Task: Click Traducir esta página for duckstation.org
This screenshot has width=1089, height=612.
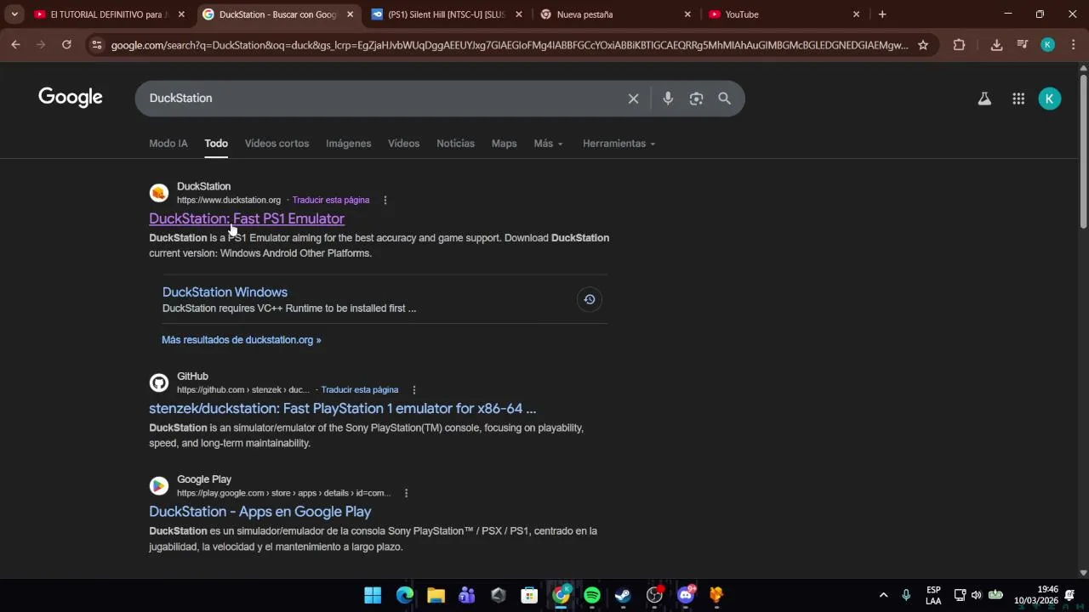Action: pos(331,201)
